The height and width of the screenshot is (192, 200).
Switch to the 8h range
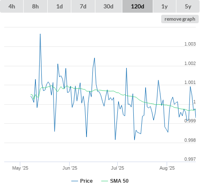pyautogui.click(x=35, y=6)
